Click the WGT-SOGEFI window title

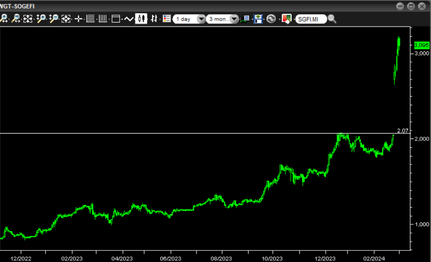[x=17, y=6]
